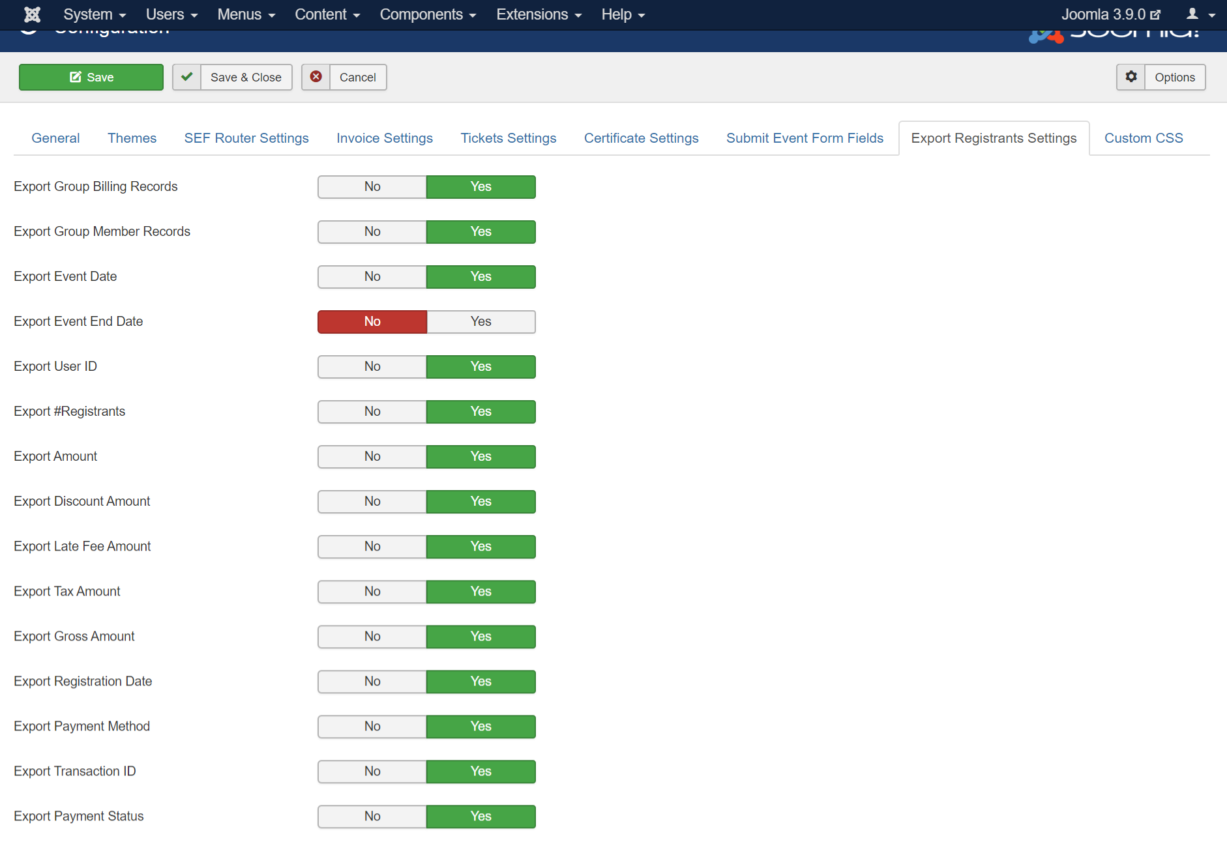This screenshot has width=1227, height=842.
Task: Click the Export Registration Date label
Action: point(83,681)
